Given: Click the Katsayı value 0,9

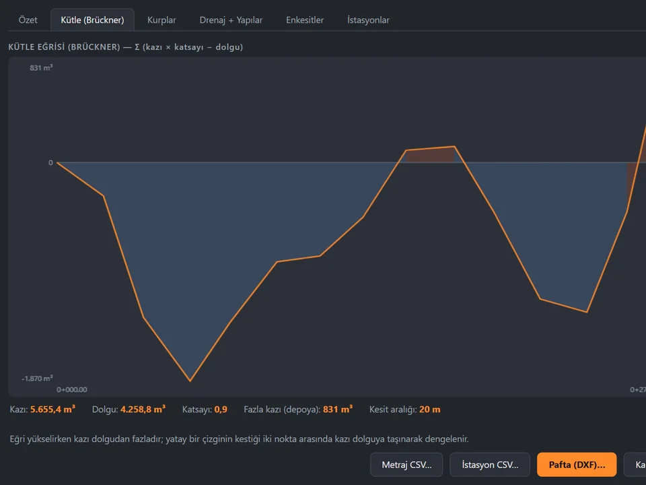Looking at the screenshot, I should click(221, 409).
